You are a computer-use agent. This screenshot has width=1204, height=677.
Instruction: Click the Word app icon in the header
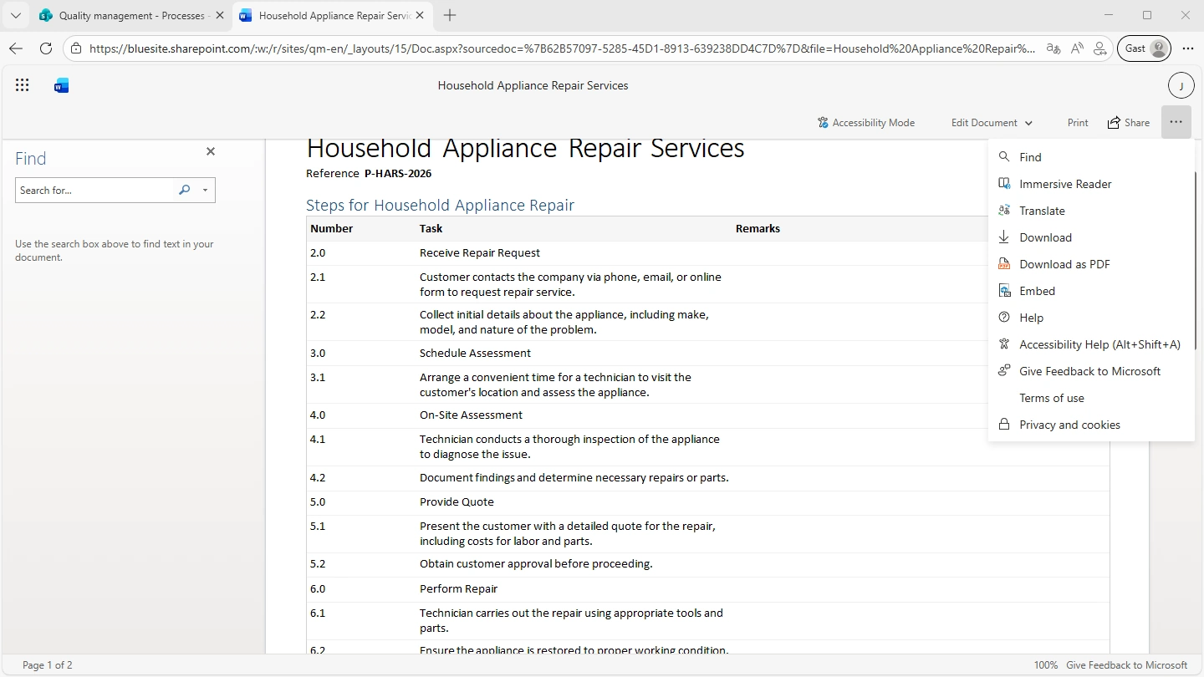pyautogui.click(x=60, y=84)
